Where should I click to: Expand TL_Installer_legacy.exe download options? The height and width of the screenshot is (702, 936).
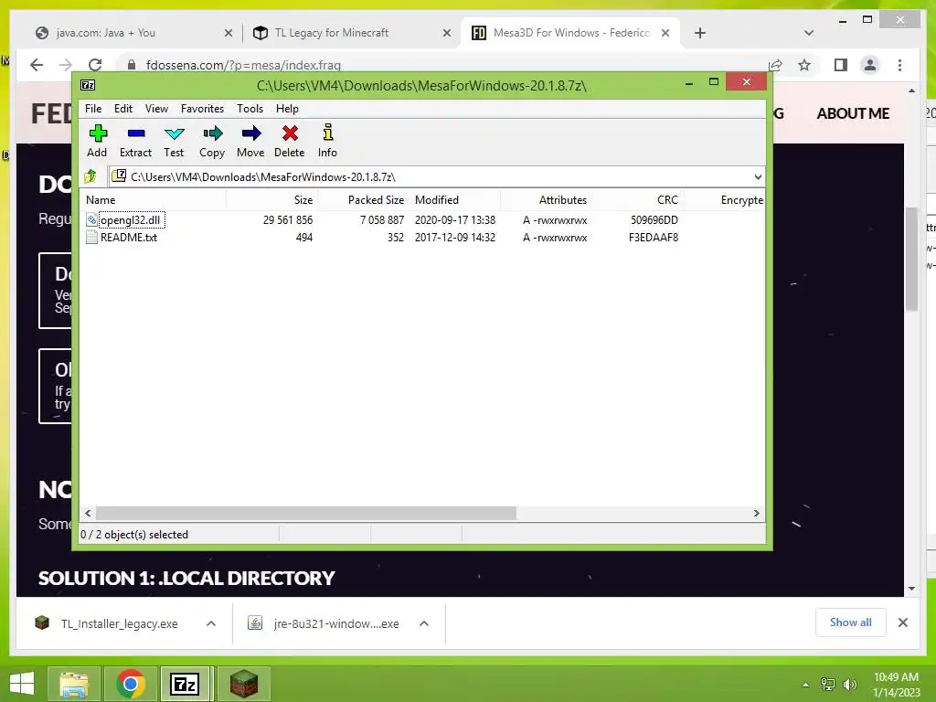[211, 623]
